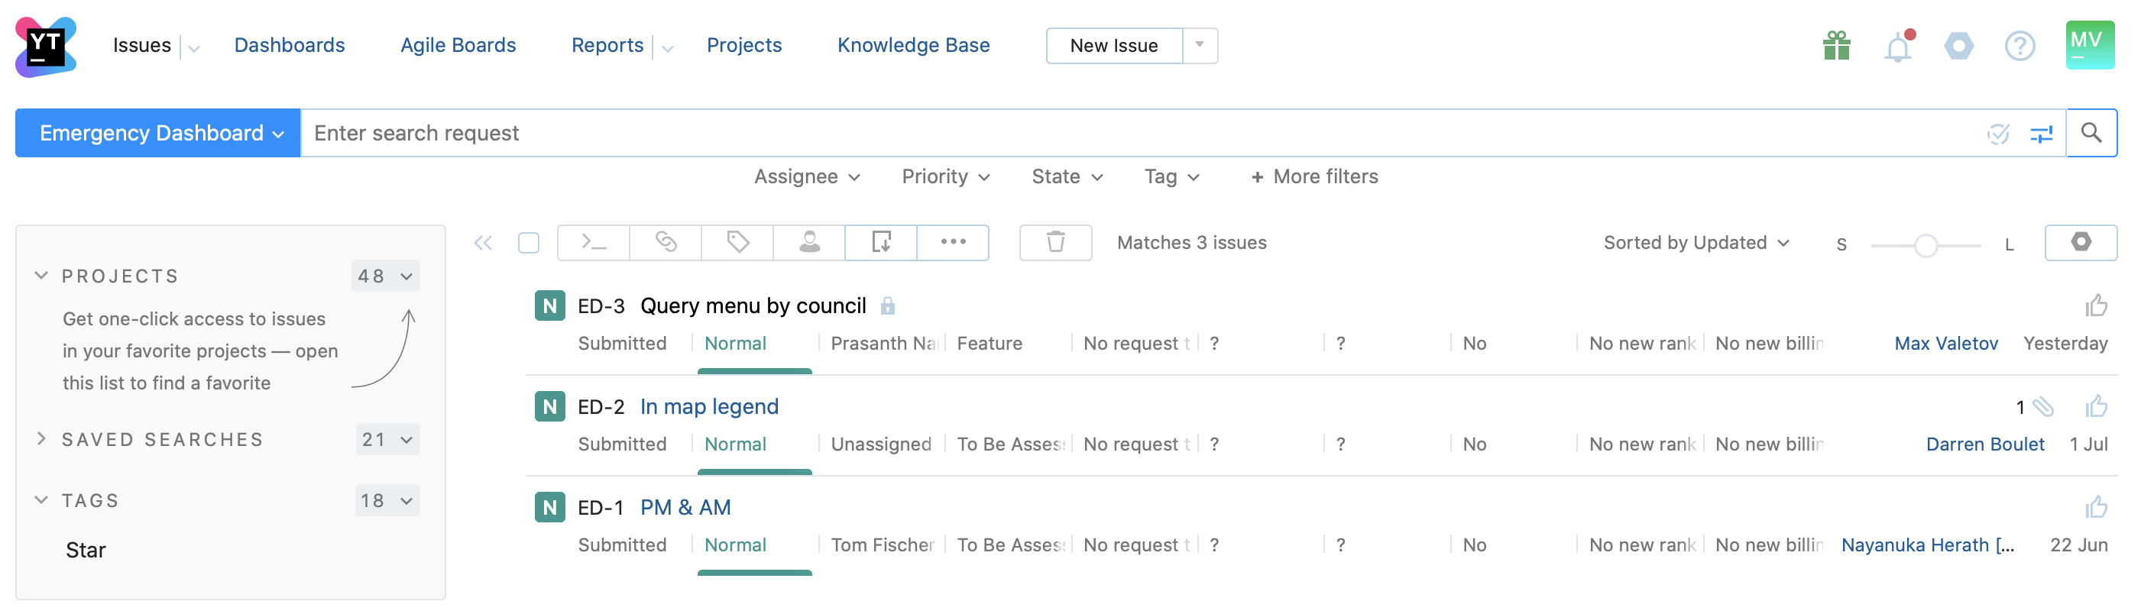Click the assign user toolbar icon
Image resolution: width=2141 pixels, height=614 pixels.
809,243
